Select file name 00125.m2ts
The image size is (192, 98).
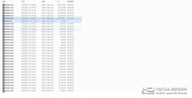click(9, 75)
